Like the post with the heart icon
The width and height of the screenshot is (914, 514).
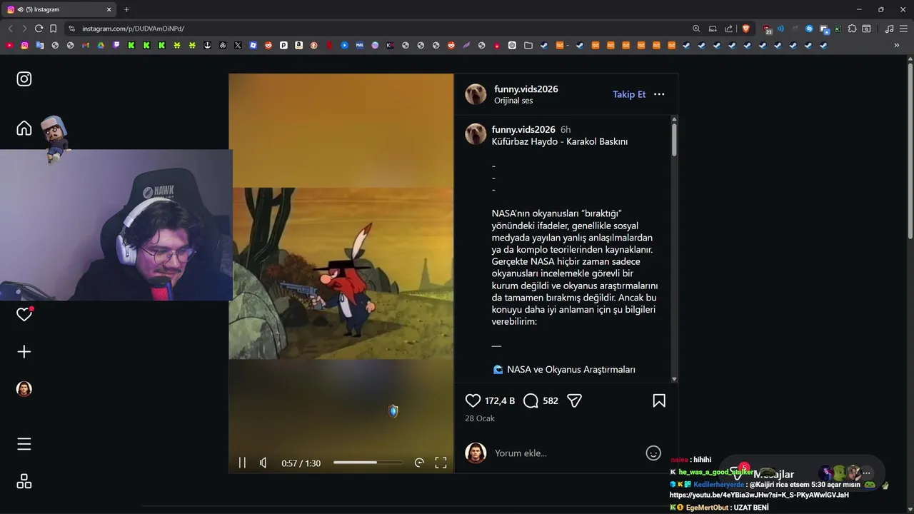point(473,401)
